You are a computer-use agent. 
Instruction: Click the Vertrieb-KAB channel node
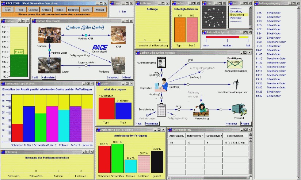(86, 35)
